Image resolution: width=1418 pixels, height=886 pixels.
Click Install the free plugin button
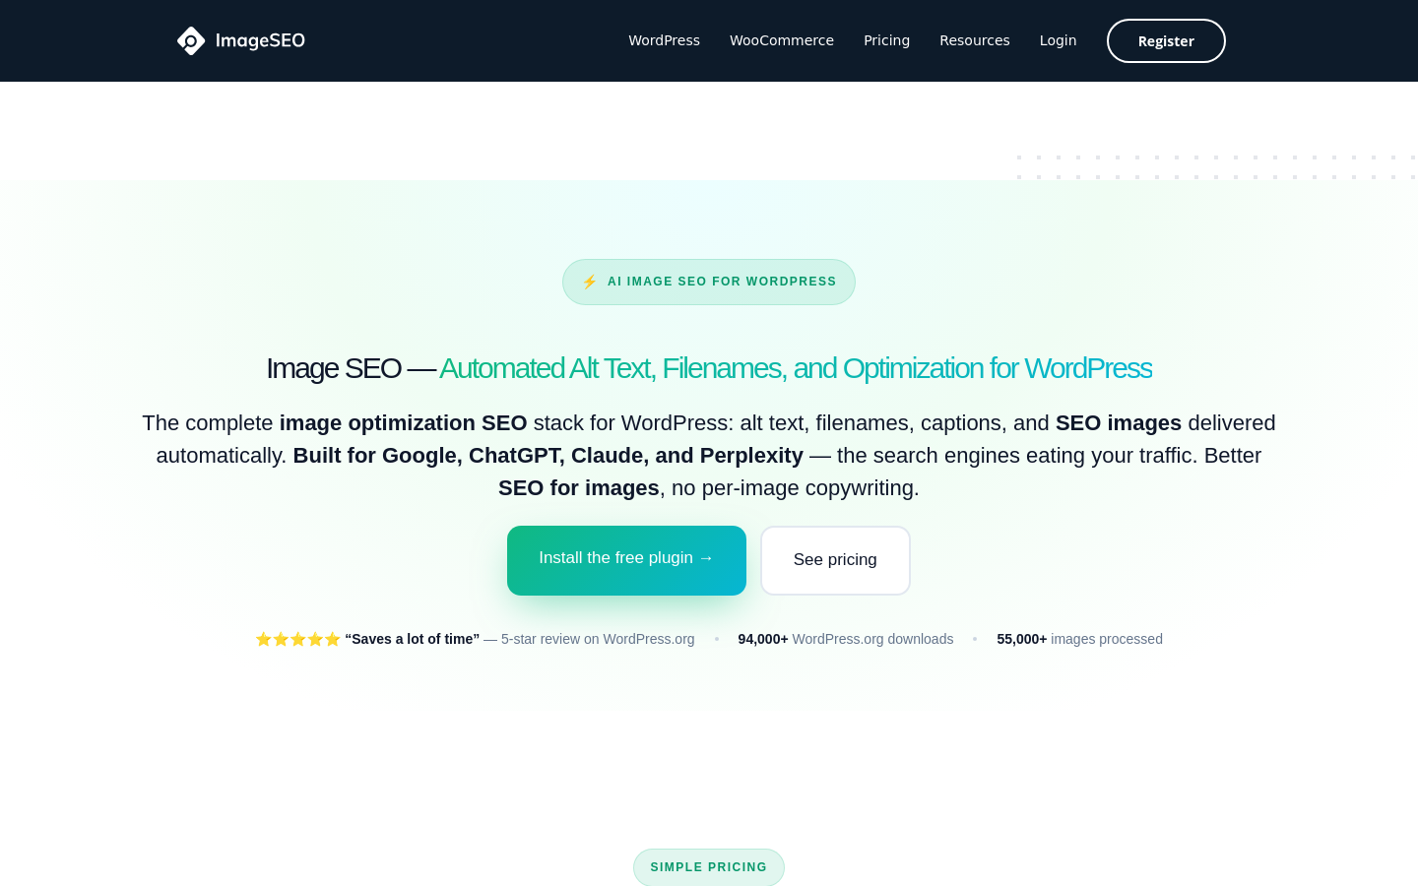click(626, 560)
